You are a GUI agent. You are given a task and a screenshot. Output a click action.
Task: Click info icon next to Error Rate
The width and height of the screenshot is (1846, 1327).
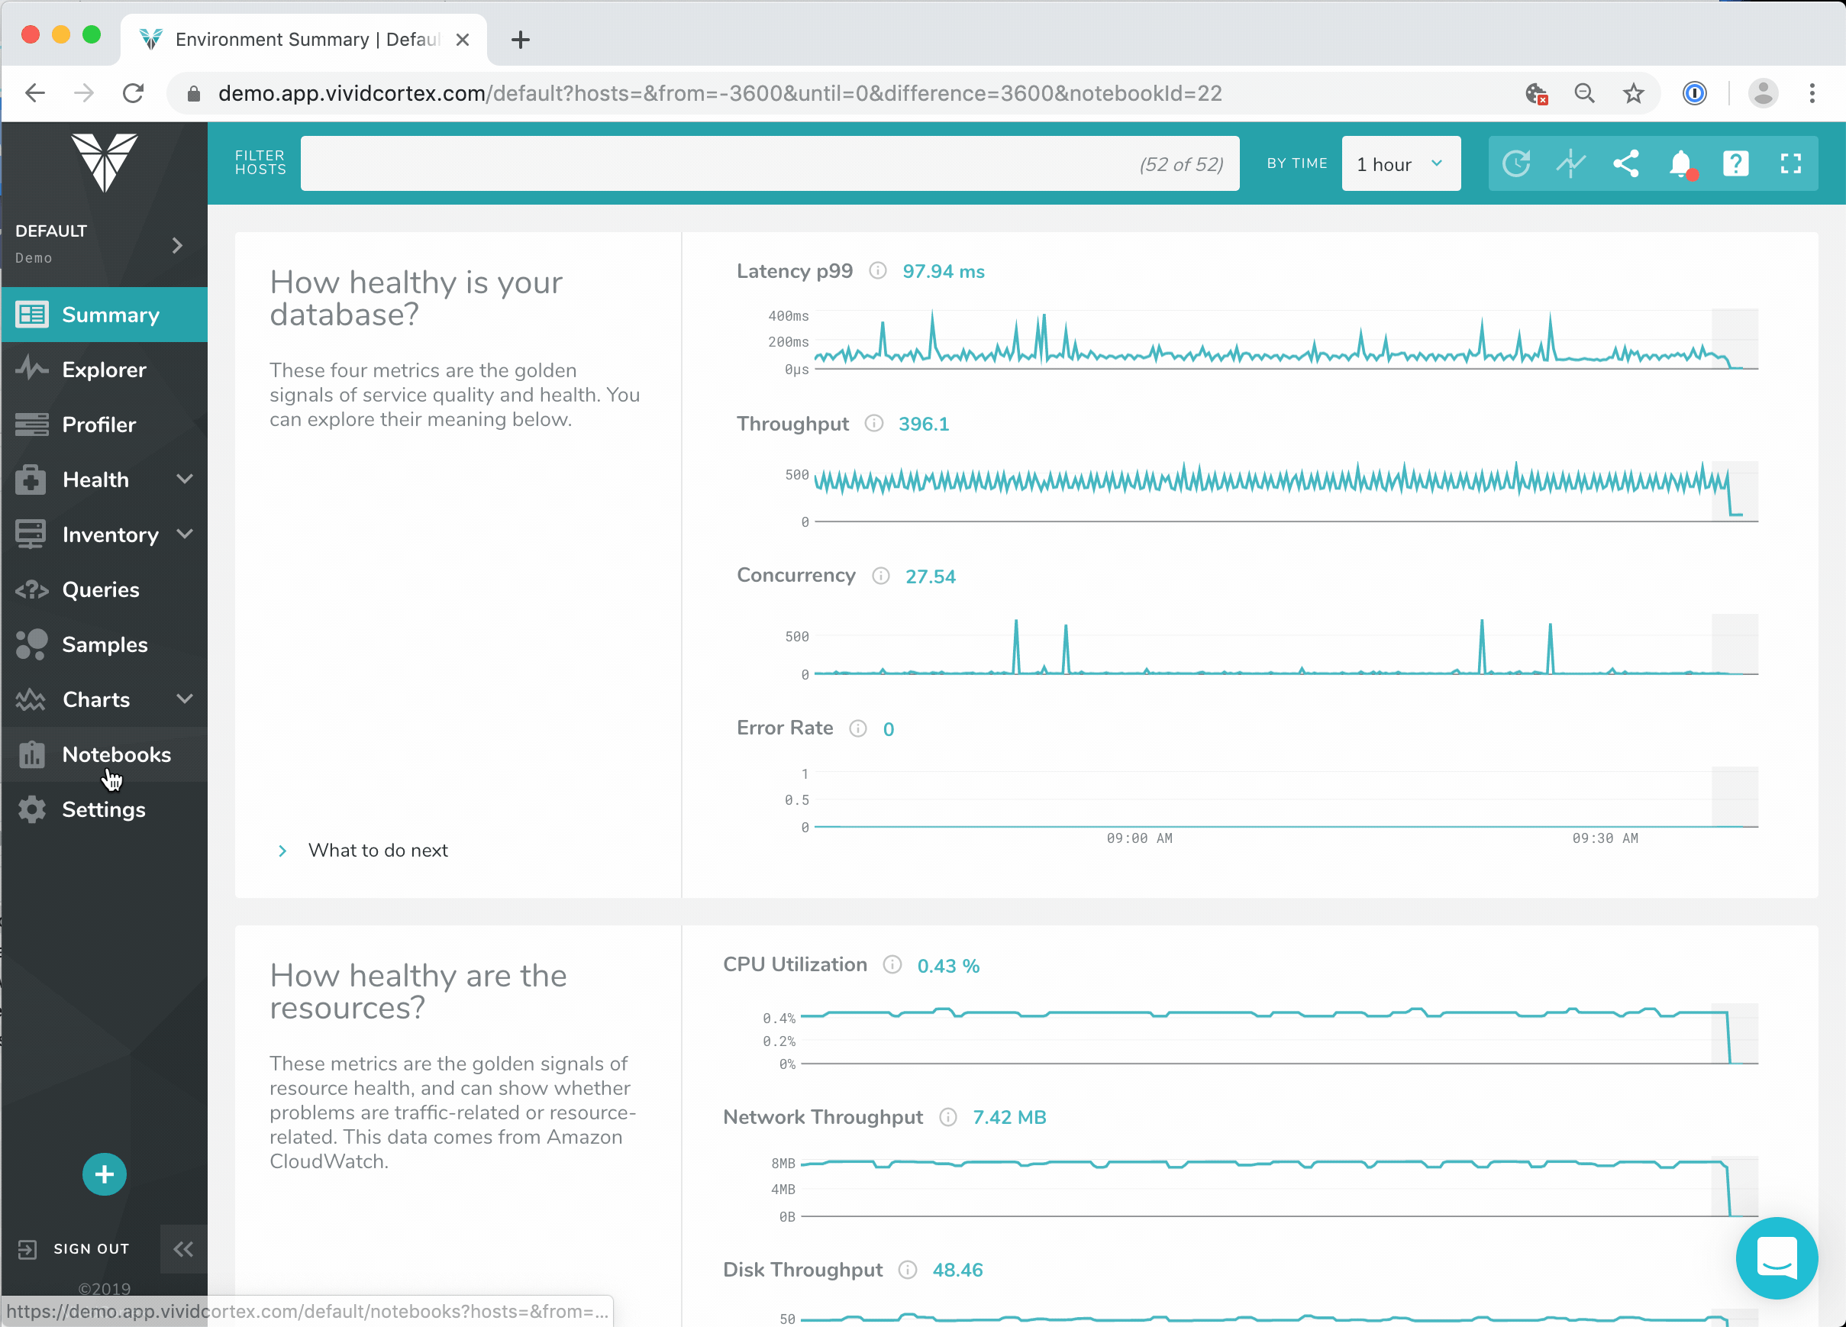click(x=858, y=728)
